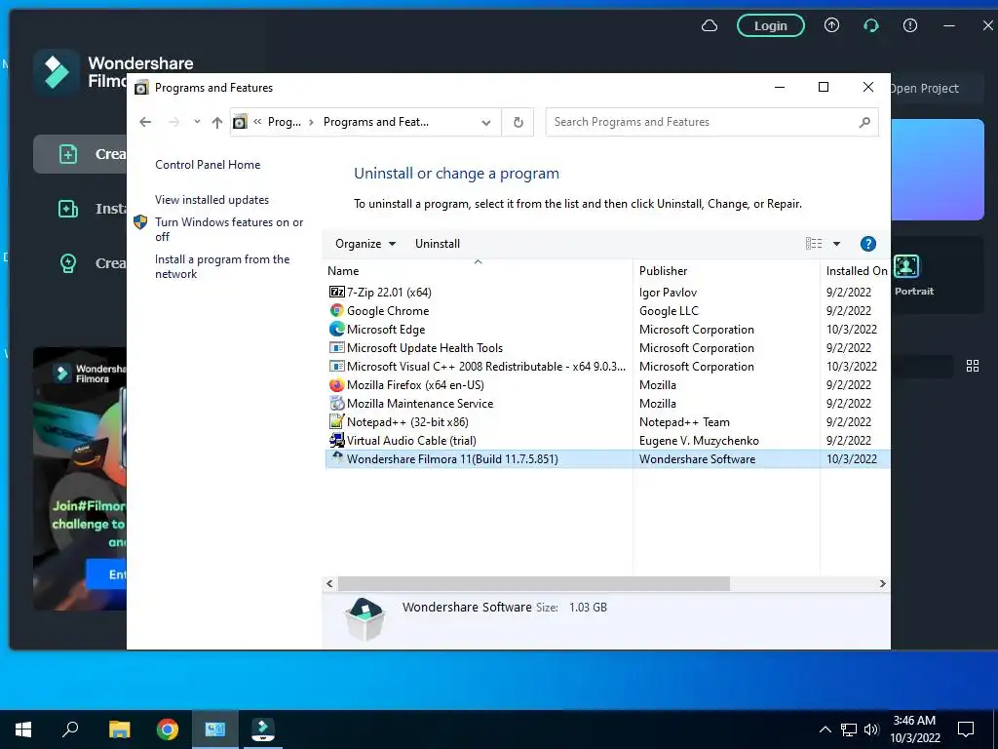Click the horizontal scrollbar left arrow
This screenshot has width=998, height=749.
coord(329,583)
